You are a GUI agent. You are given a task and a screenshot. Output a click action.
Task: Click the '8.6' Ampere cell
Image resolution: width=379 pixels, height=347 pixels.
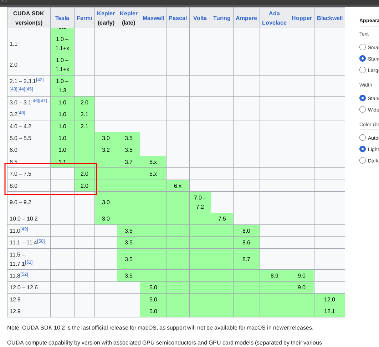(246, 243)
